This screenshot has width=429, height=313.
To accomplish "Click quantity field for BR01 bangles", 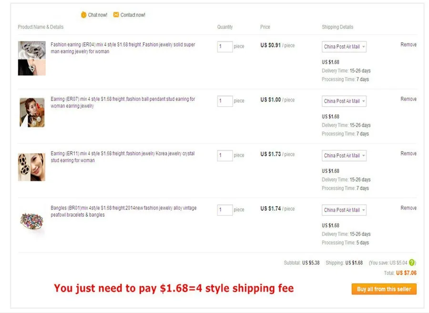I will (225, 210).
